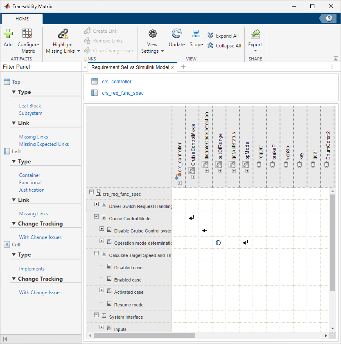Filter by Missing Expected Links
This screenshot has width=341, height=344.
[44, 144]
